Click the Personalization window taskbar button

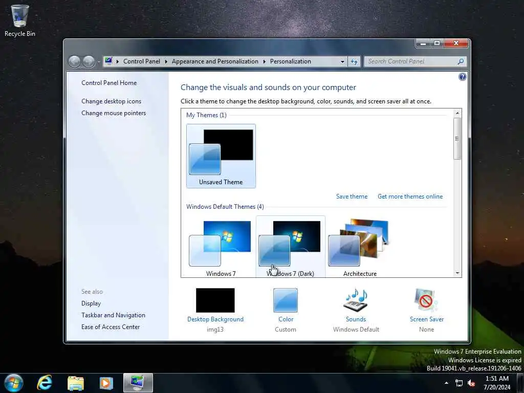[138, 383]
